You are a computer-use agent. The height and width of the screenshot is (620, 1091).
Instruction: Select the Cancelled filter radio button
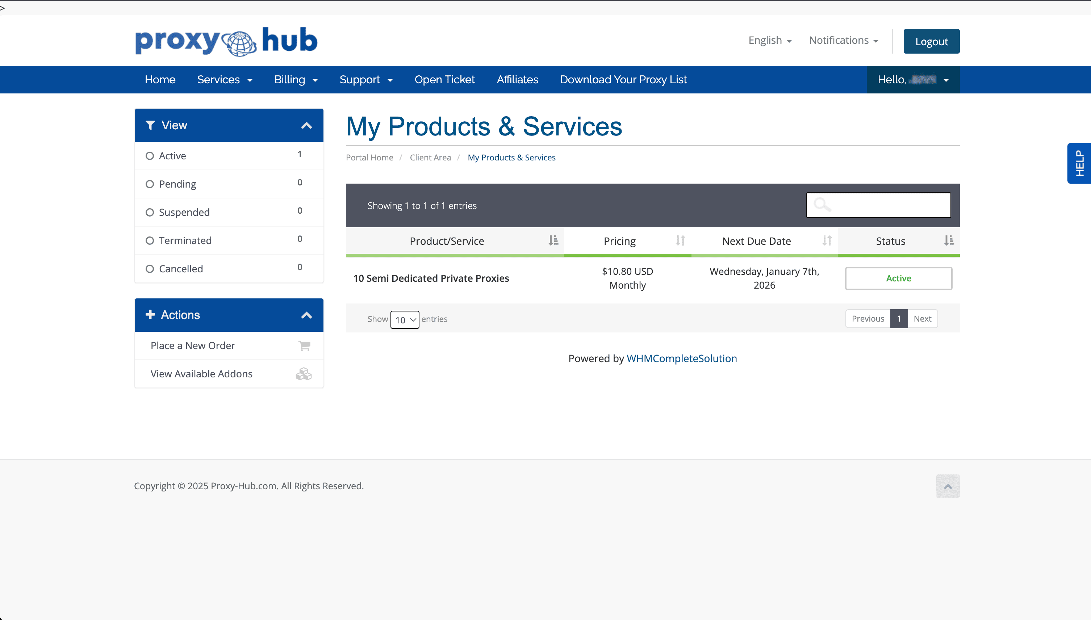pos(150,268)
